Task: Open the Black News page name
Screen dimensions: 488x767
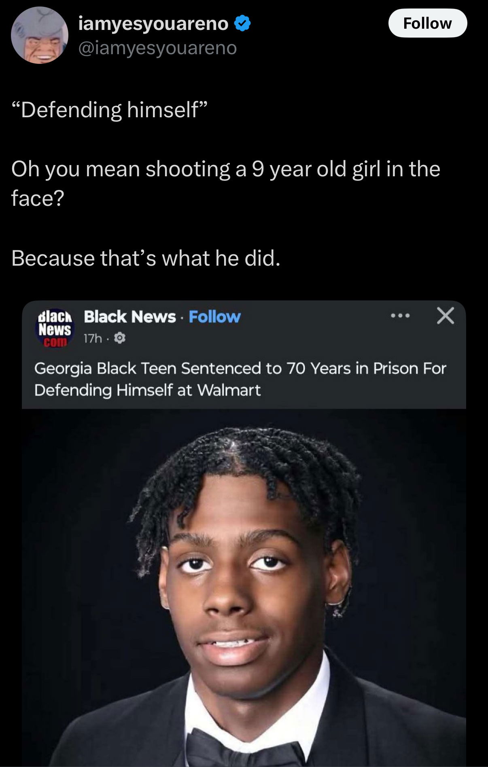Action: click(130, 317)
